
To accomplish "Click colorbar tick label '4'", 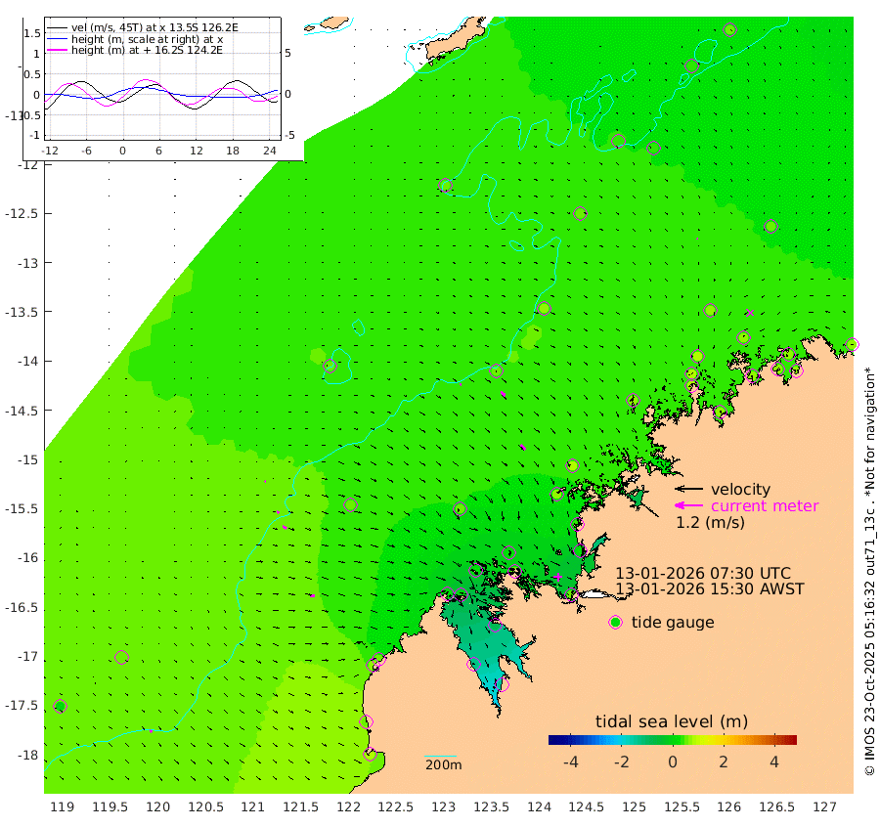I will coord(774,762).
